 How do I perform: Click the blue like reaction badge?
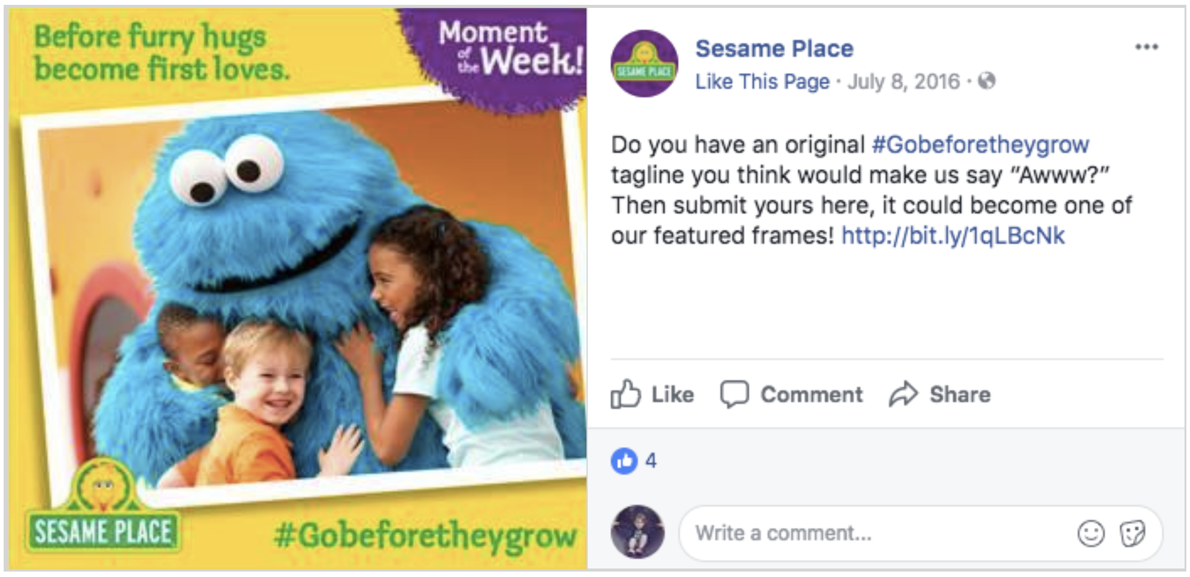[x=624, y=461]
